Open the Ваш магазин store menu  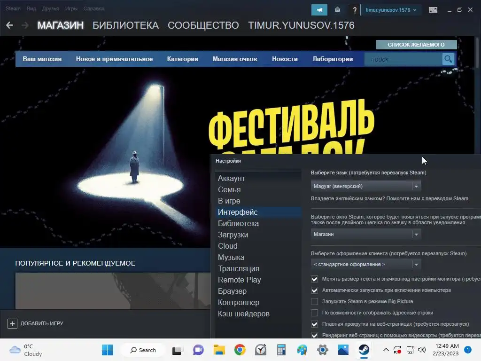(x=42, y=59)
